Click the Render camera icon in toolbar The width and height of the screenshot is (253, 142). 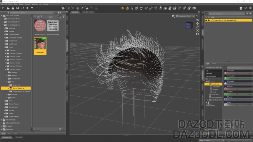(194, 8)
